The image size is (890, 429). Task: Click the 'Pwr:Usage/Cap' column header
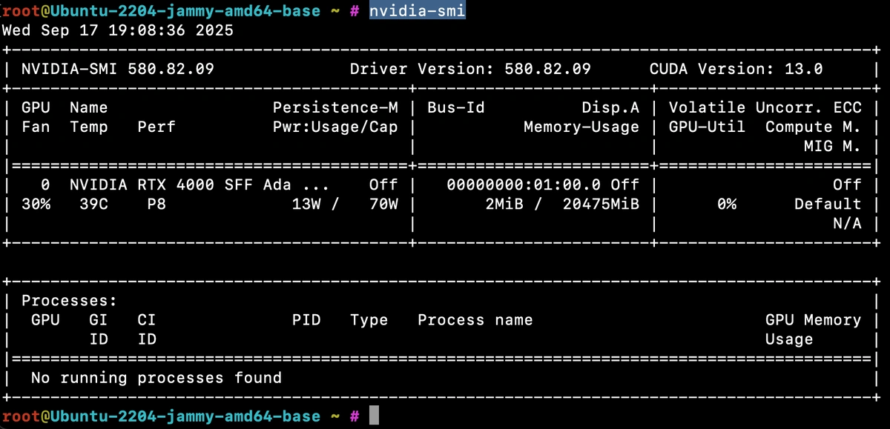(x=335, y=127)
